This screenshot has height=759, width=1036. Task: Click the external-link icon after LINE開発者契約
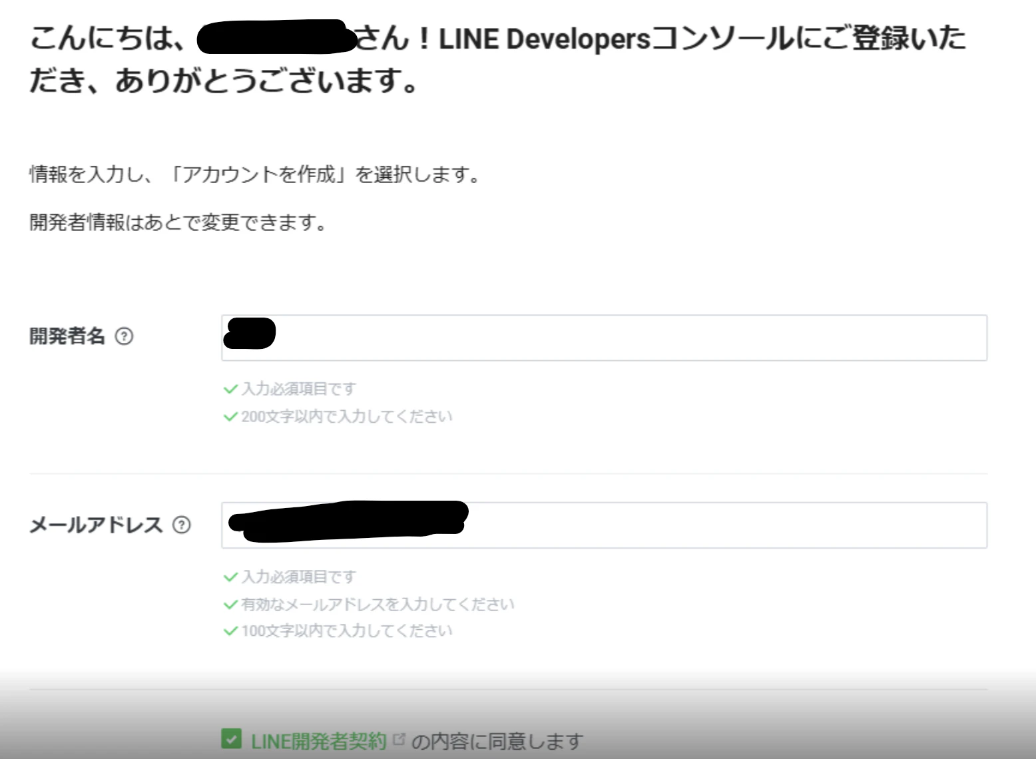[x=399, y=739]
